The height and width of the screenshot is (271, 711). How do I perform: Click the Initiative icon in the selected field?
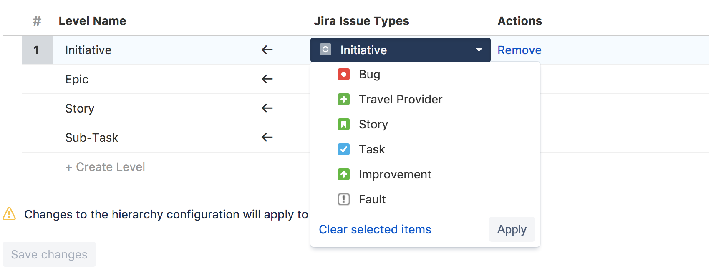pyautogui.click(x=325, y=50)
